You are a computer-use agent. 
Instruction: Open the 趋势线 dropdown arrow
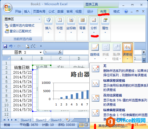95,59
